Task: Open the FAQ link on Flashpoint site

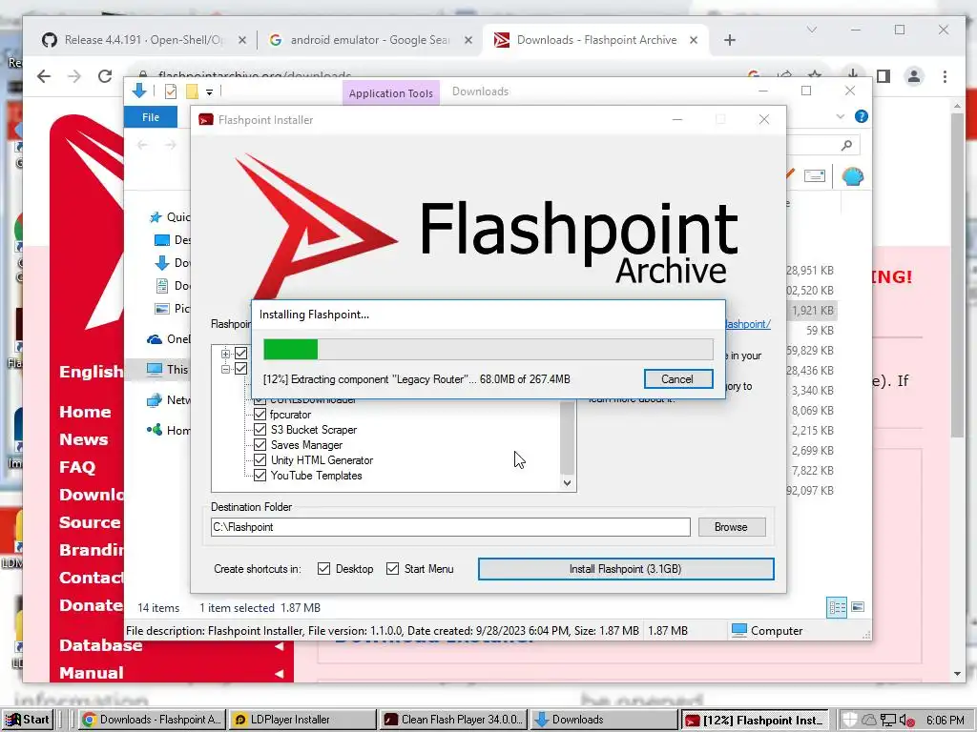Action: click(x=77, y=467)
